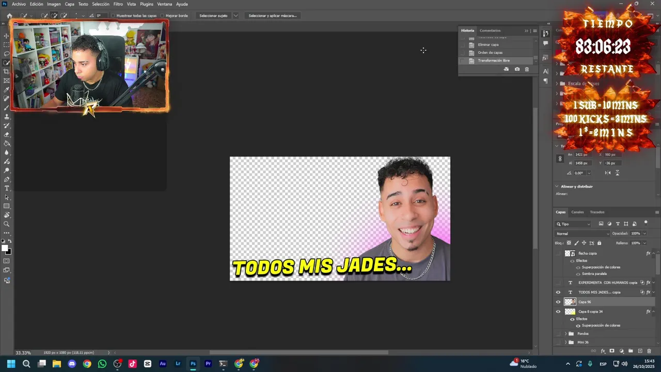Open Relleno value dropdown

[x=644, y=243]
